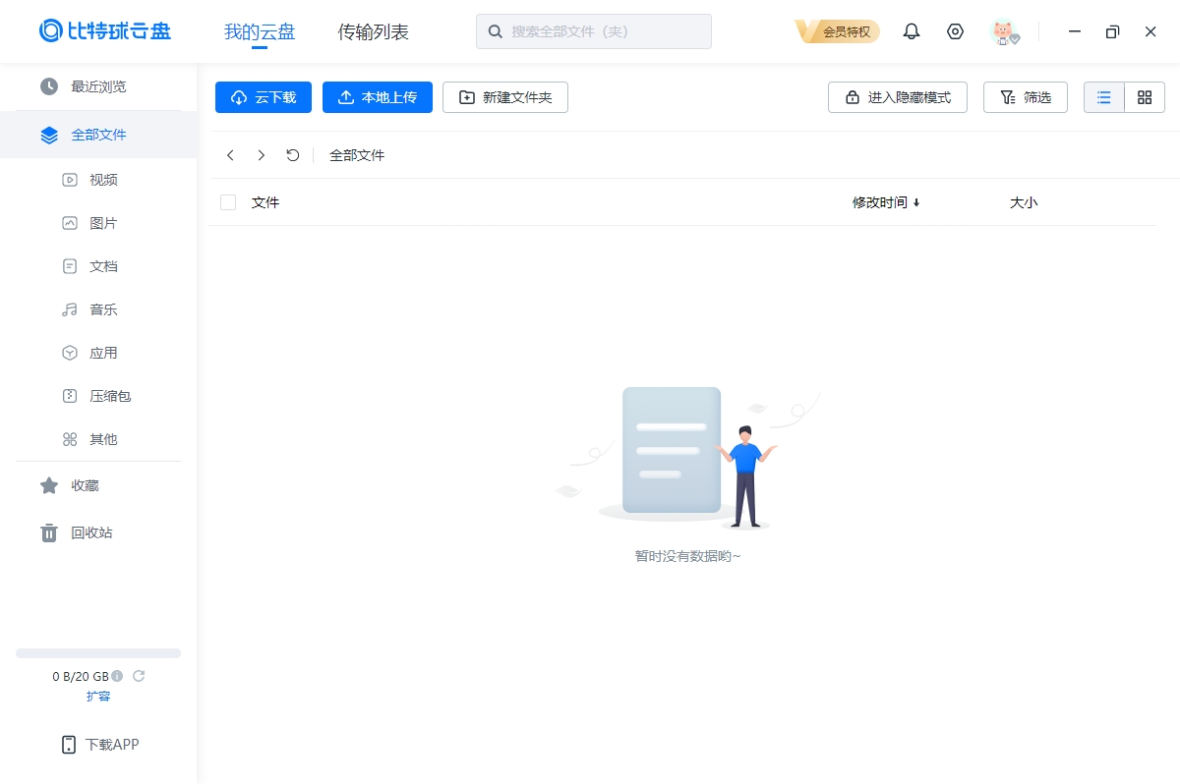The width and height of the screenshot is (1180, 784).
Task: Open the 筛选 filter dropdown
Action: tap(1025, 96)
